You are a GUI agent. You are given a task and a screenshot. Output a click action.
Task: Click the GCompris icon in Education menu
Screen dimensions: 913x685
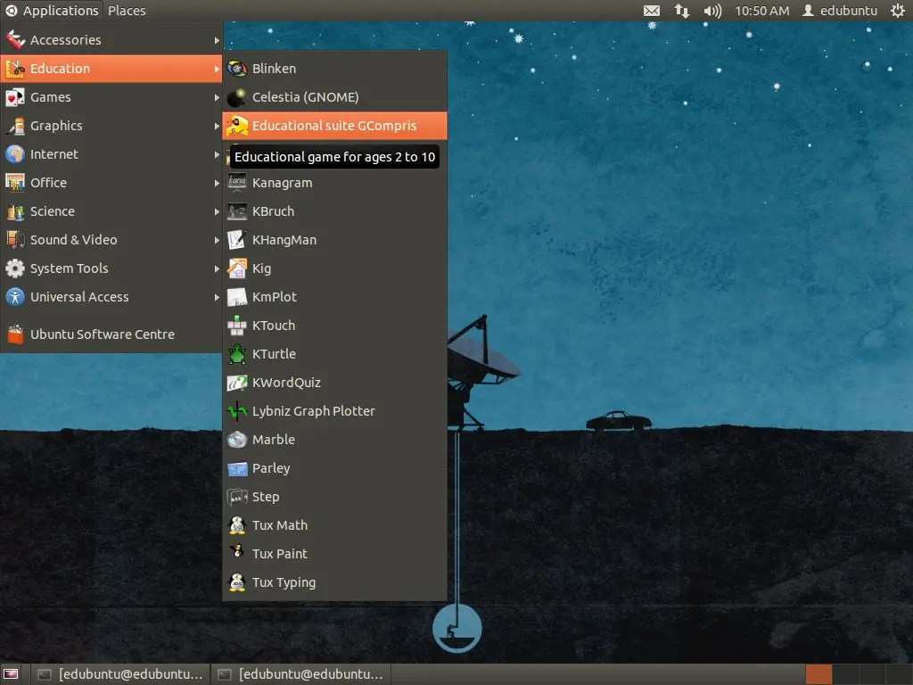coord(237,126)
